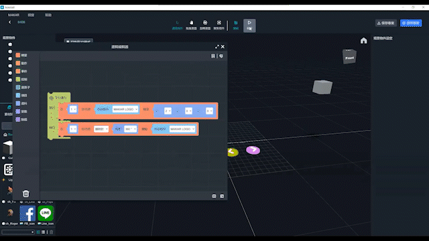Click the left icon beside the editor divider
Screen dimensions: 429x241
pos(213,56)
